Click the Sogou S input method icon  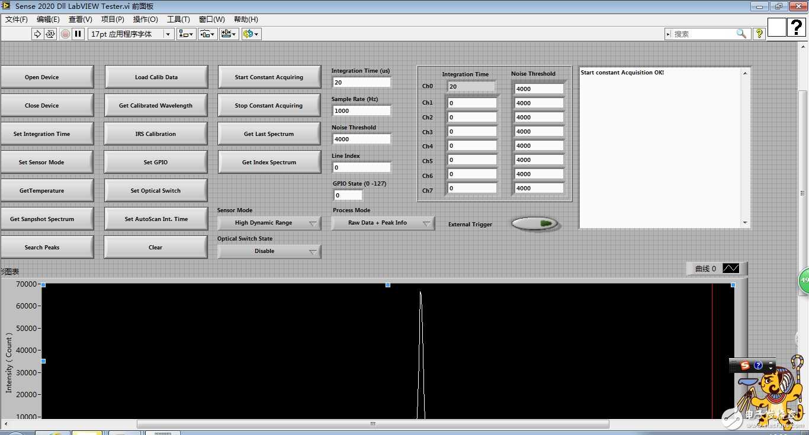[745, 365]
